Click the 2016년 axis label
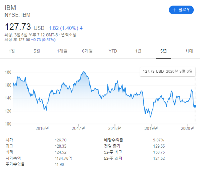 click(42, 128)
